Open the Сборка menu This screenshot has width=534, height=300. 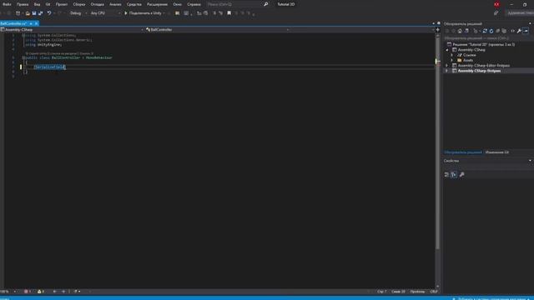tap(79, 4)
